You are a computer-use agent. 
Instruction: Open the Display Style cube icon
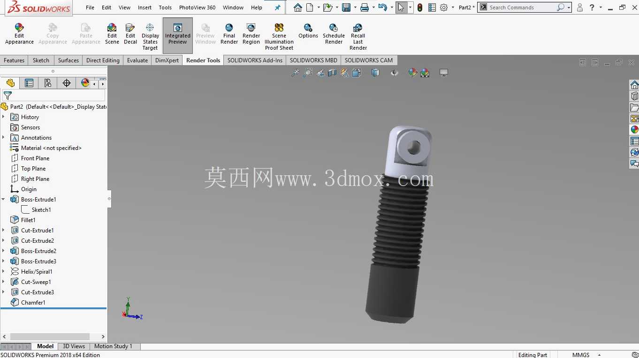coord(375,73)
